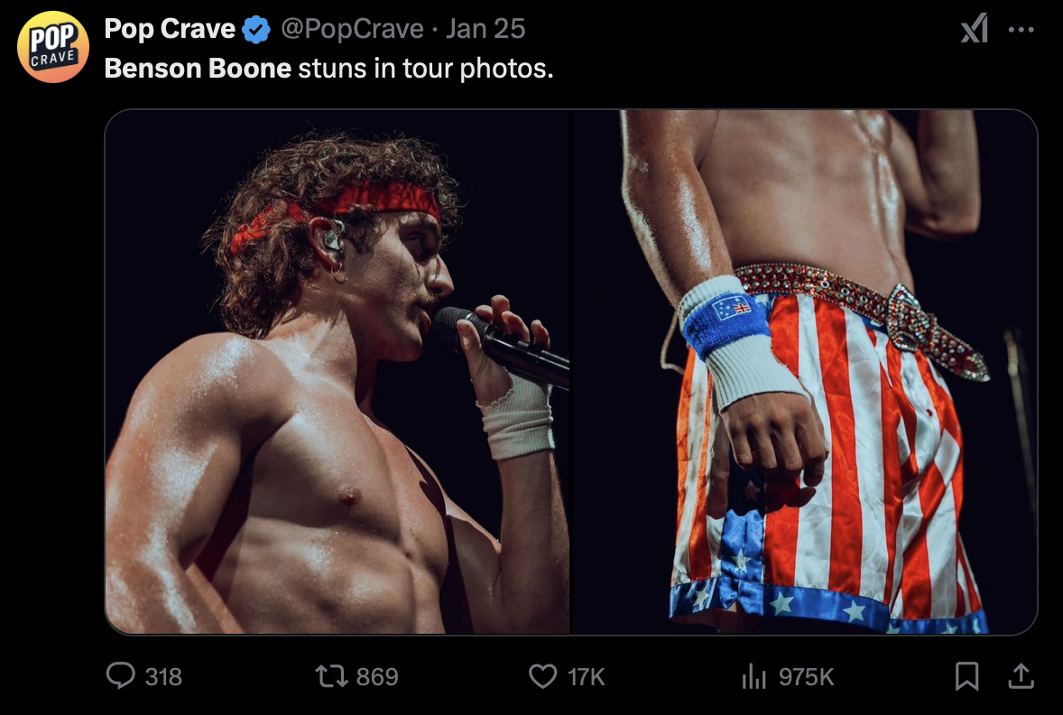
Task: Open the Pop Crave profile avatar
Action: pos(53,47)
